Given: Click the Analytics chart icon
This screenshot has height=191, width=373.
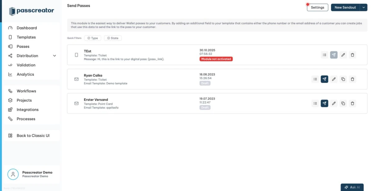Looking at the screenshot, I should click(x=10, y=74).
